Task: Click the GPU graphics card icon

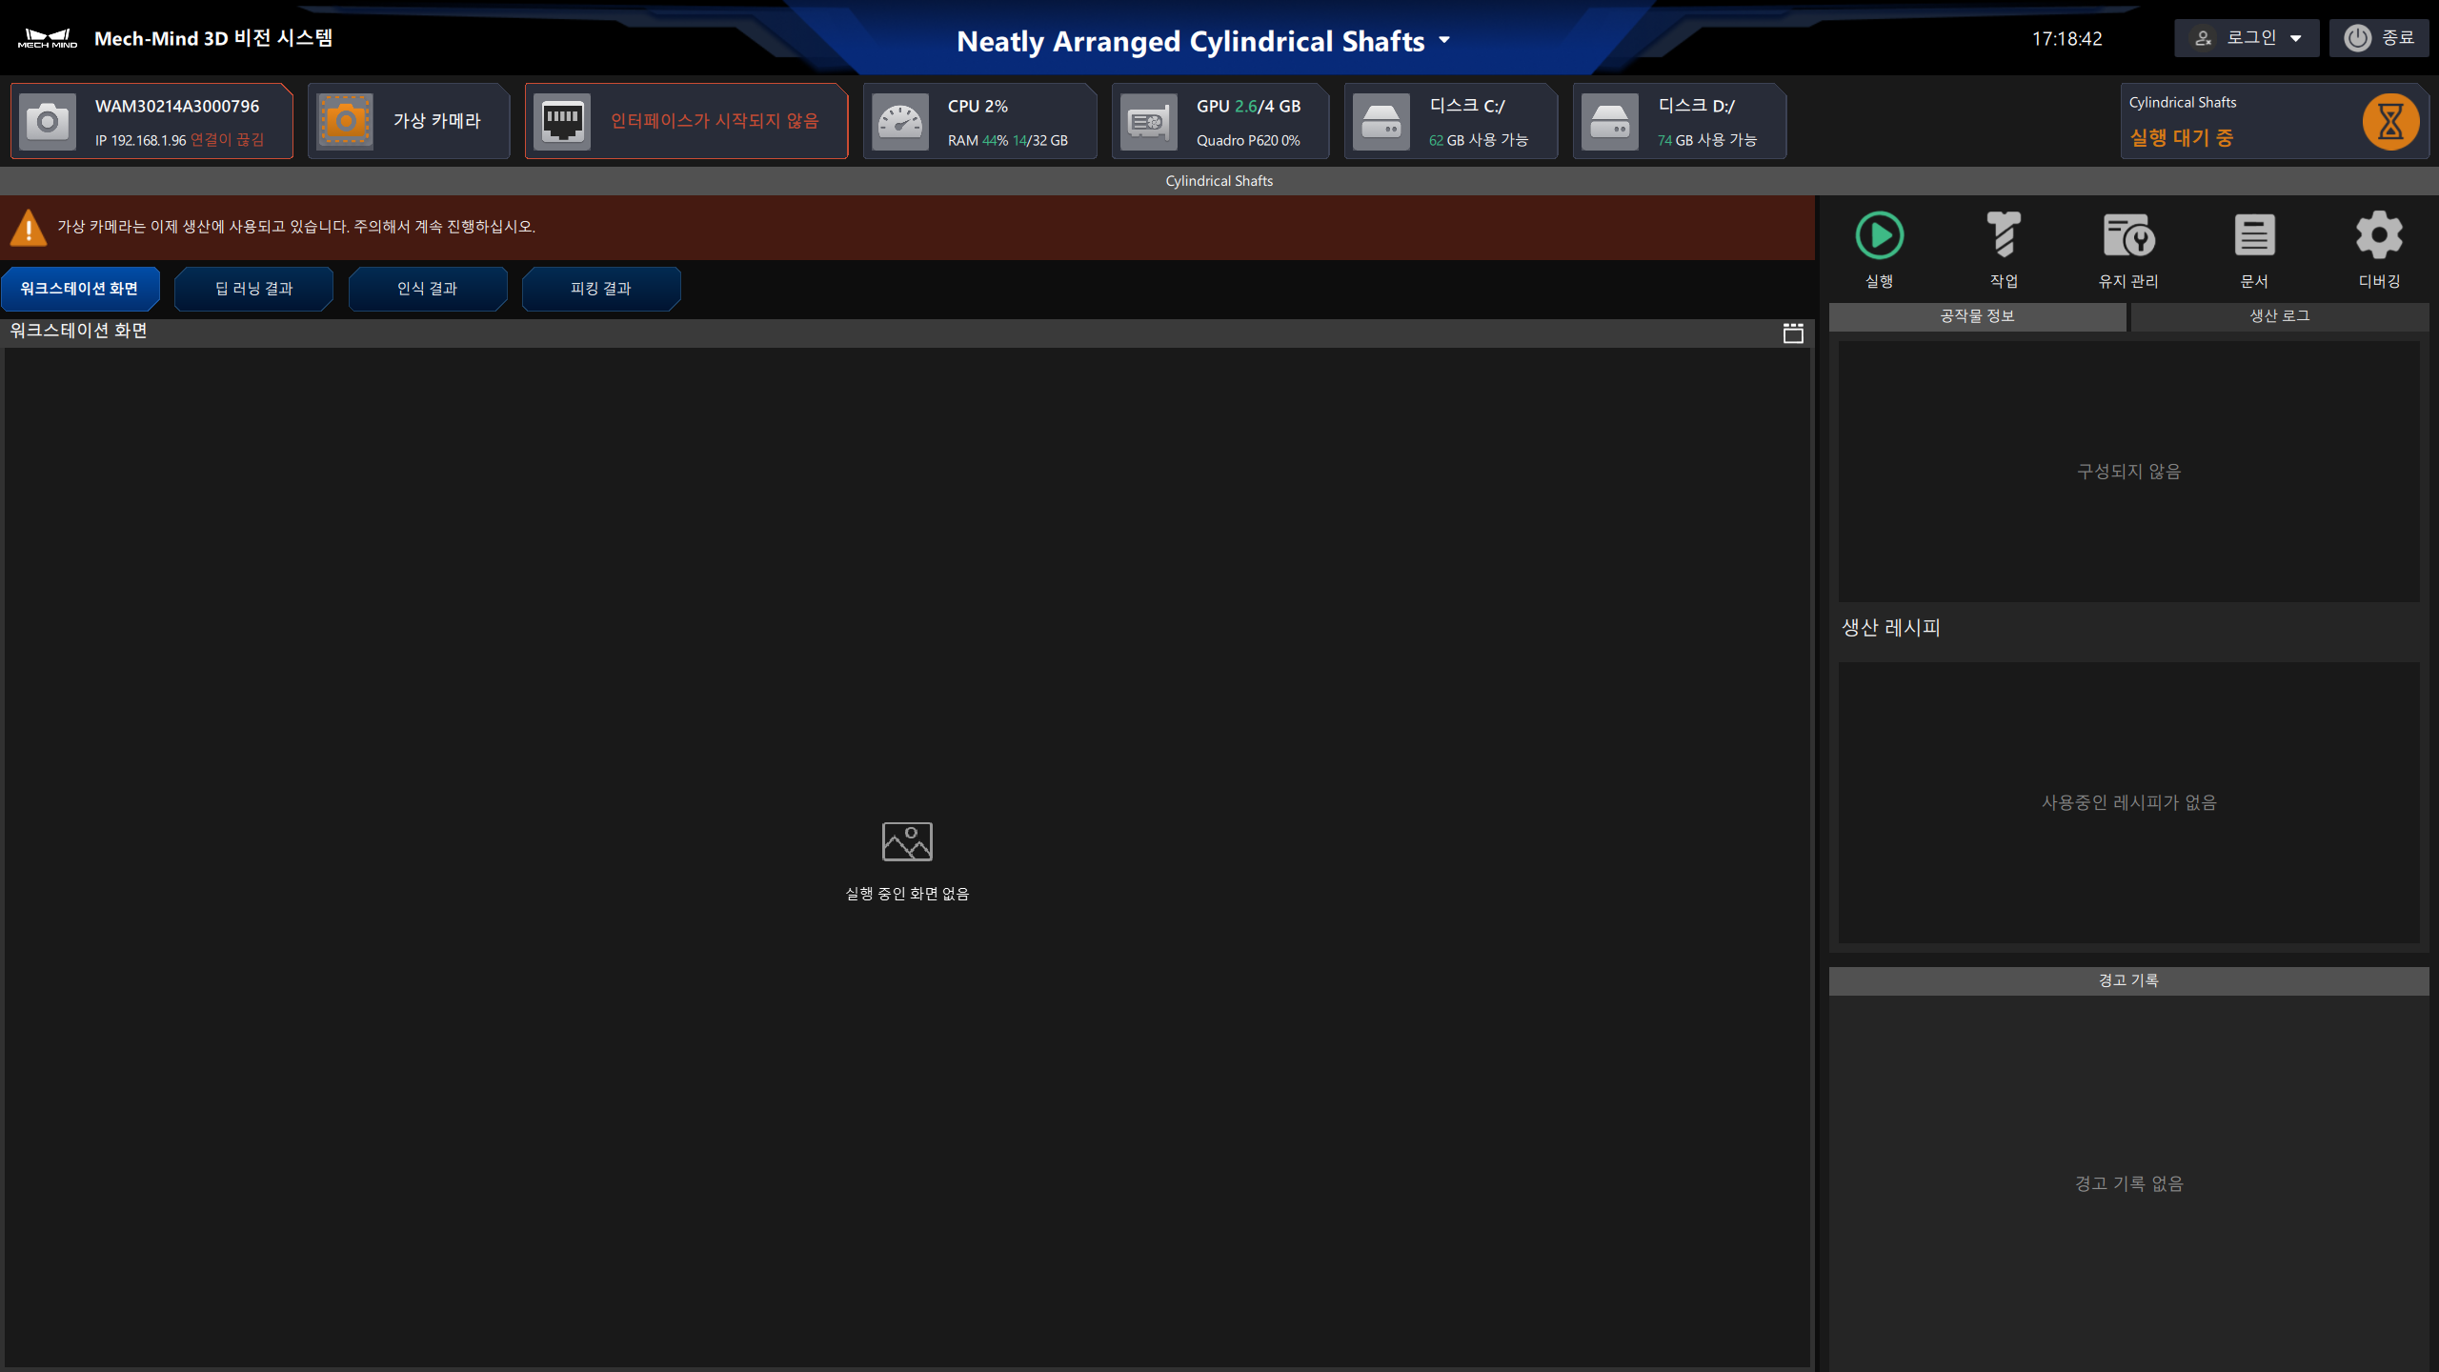Action: [x=1149, y=122]
